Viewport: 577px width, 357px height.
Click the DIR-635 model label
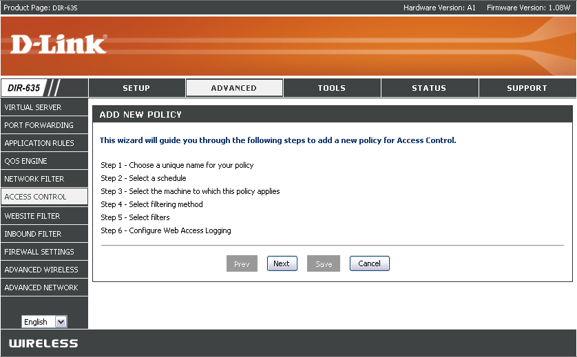[x=23, y=88]
